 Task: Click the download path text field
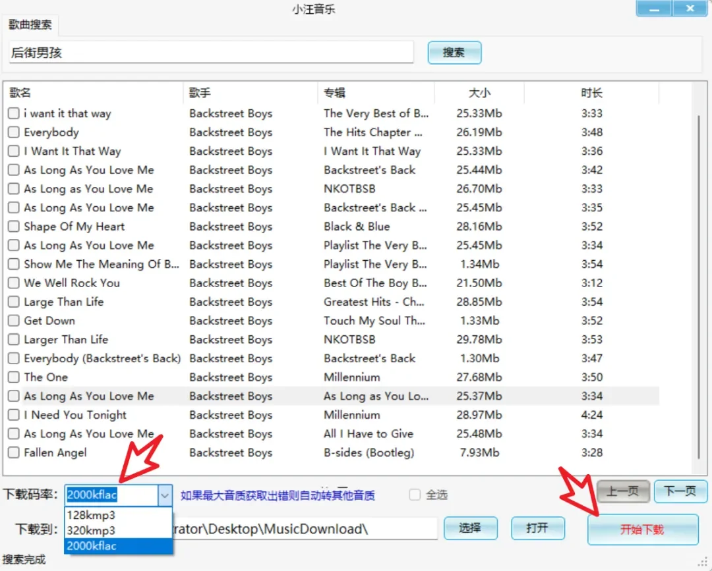[x=305, y=529]
